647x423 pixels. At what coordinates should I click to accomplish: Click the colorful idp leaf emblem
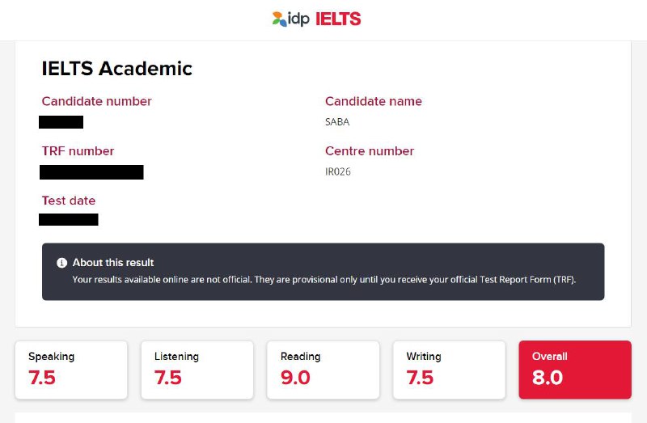coord(279,19)
